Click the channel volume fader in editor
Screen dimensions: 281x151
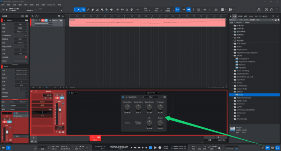coord(60,109)
